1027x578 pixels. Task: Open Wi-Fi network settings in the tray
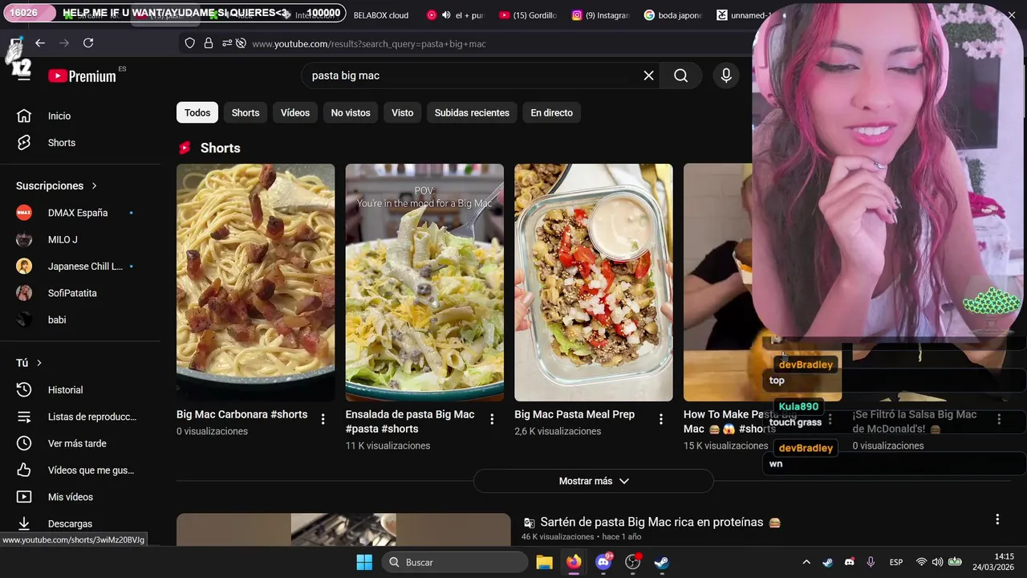pos(921,562)
